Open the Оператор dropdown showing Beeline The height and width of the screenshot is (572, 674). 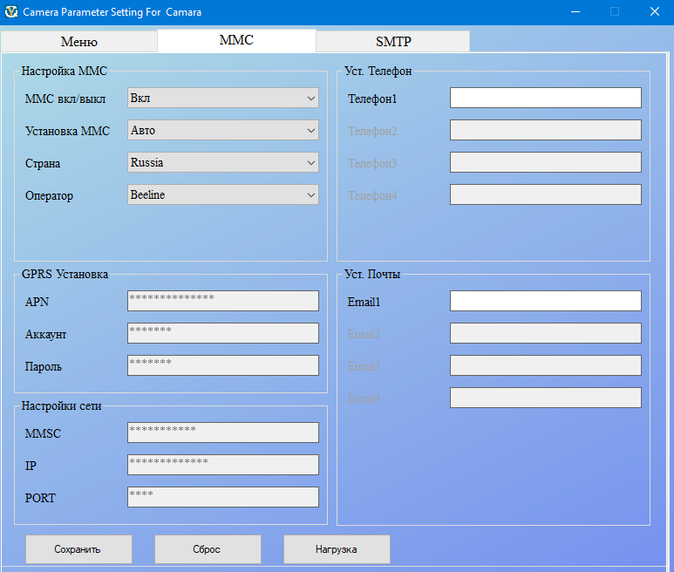pyautogui.click(x=222, y=195)
